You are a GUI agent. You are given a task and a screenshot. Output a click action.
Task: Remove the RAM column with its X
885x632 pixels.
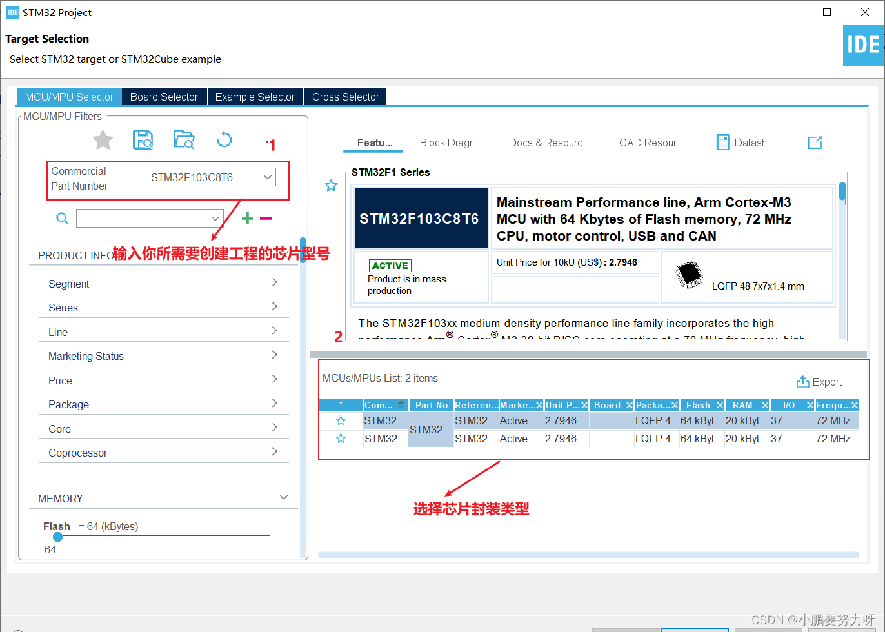coord(764,405)
